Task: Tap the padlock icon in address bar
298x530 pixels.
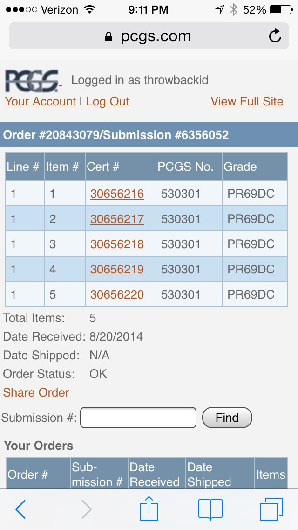Action: pos(108,36)
